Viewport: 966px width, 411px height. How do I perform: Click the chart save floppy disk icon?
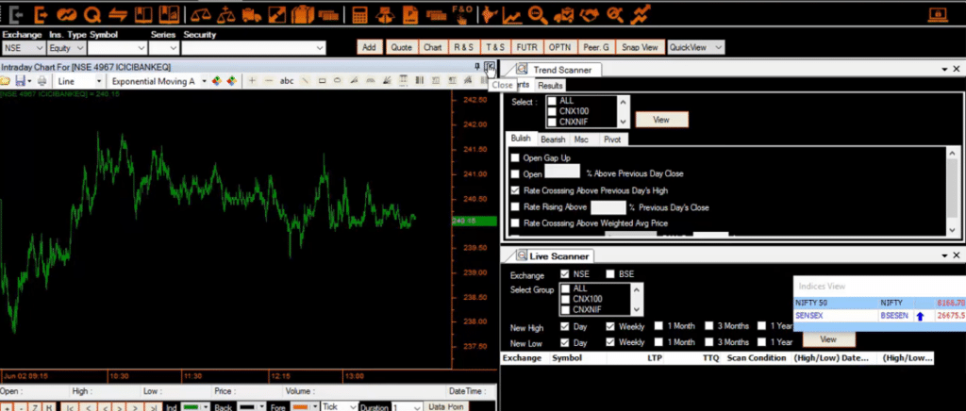[21, 81]
